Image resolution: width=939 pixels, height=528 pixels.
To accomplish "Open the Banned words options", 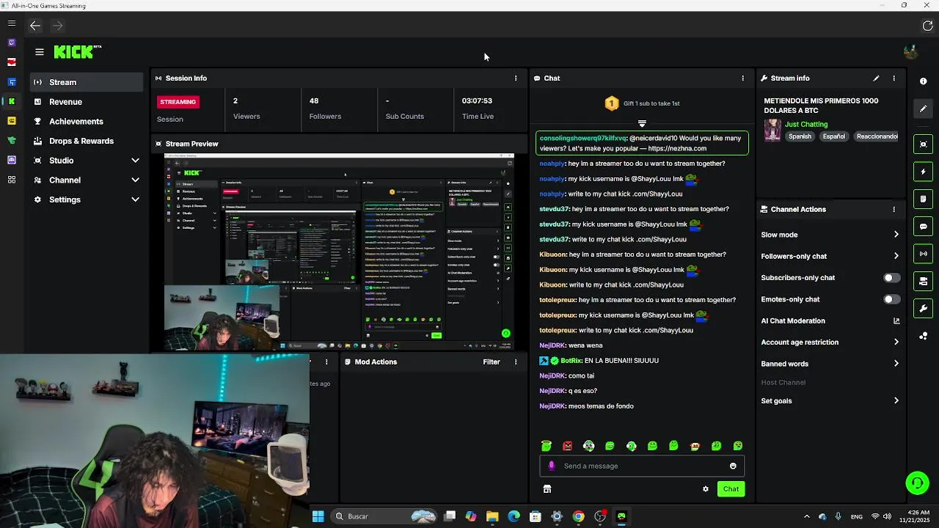I will 830,364.
